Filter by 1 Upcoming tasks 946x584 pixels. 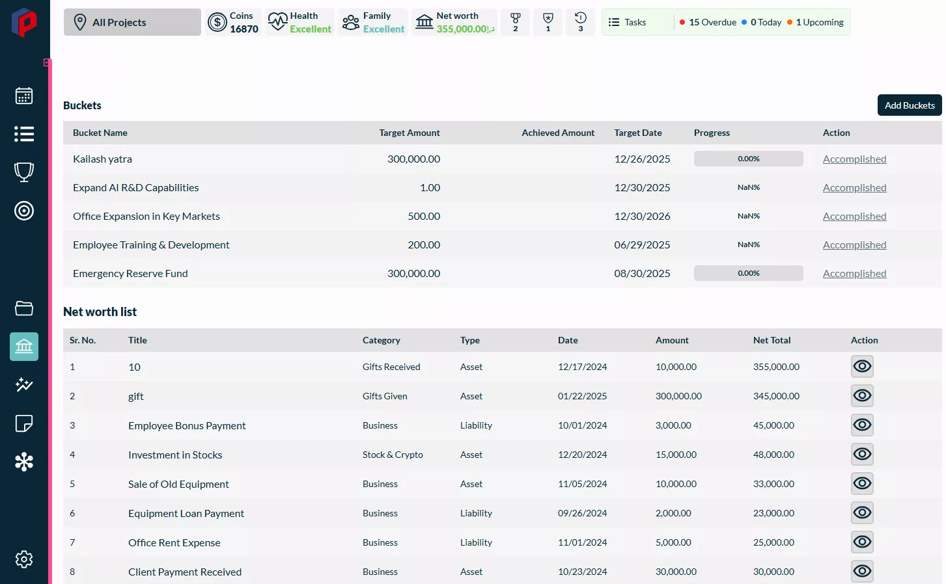[815, 22]
